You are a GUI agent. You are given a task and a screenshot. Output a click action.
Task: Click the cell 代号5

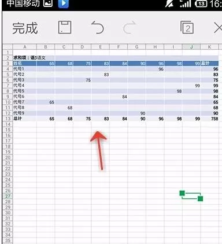click(x=25, y=91)
